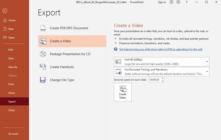221x140 pixels.
Task: Click the Create Handouts icon
Action: click(43, 67)
